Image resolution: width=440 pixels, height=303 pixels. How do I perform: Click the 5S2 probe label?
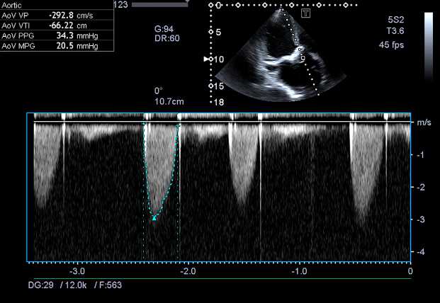coord(395,20)
